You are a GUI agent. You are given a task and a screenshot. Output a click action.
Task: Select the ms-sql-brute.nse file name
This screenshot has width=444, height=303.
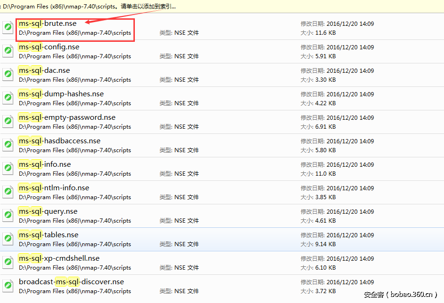coord(47,23)
